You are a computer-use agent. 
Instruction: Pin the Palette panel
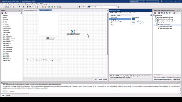[19, 10]
